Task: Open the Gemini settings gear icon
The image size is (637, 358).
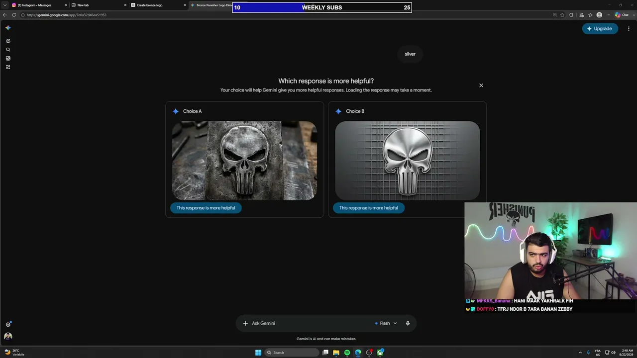Action: coord(8,324)
